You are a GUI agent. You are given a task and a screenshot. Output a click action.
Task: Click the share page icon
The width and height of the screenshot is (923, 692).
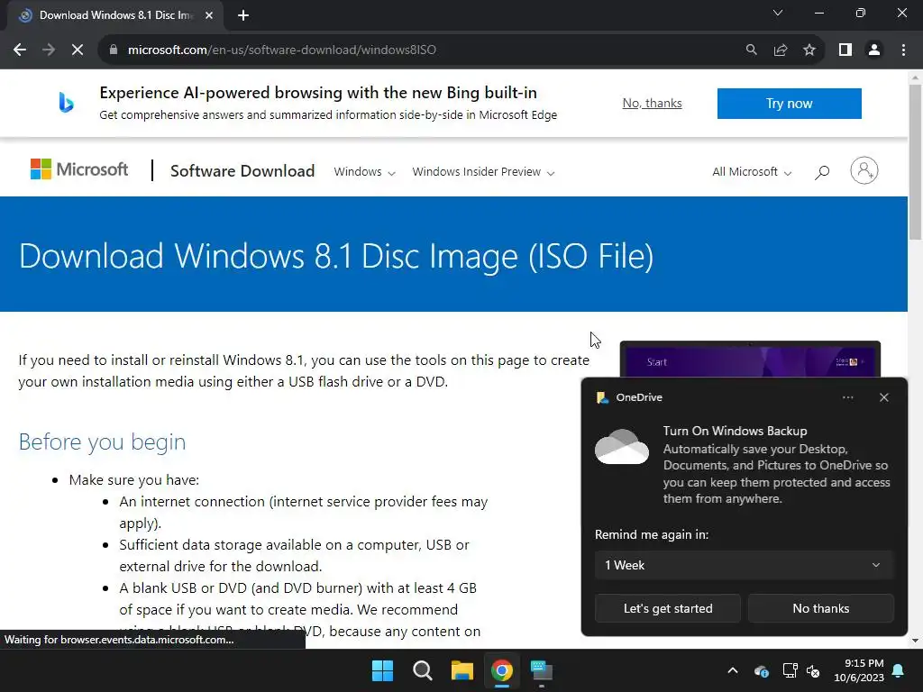(x=781, y=50)
